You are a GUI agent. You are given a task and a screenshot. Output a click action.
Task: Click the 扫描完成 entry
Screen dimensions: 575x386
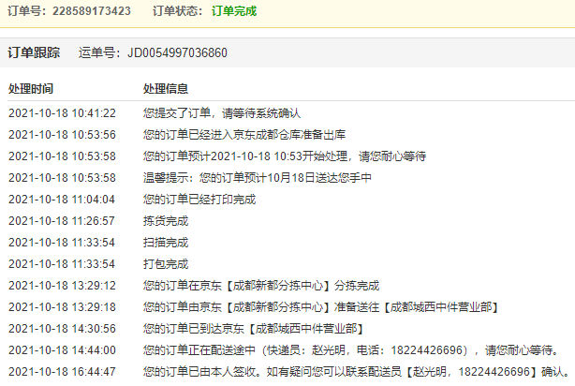(x=166, y=243)
